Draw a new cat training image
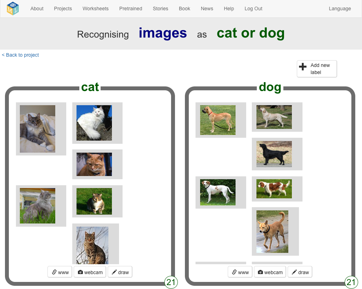 [120, 272]
